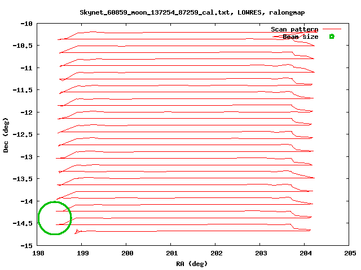Click the y-axis tick label -14.5
The height and width of the screenshot is (270, 361).
pyautogui.click(x=23, y=223)
